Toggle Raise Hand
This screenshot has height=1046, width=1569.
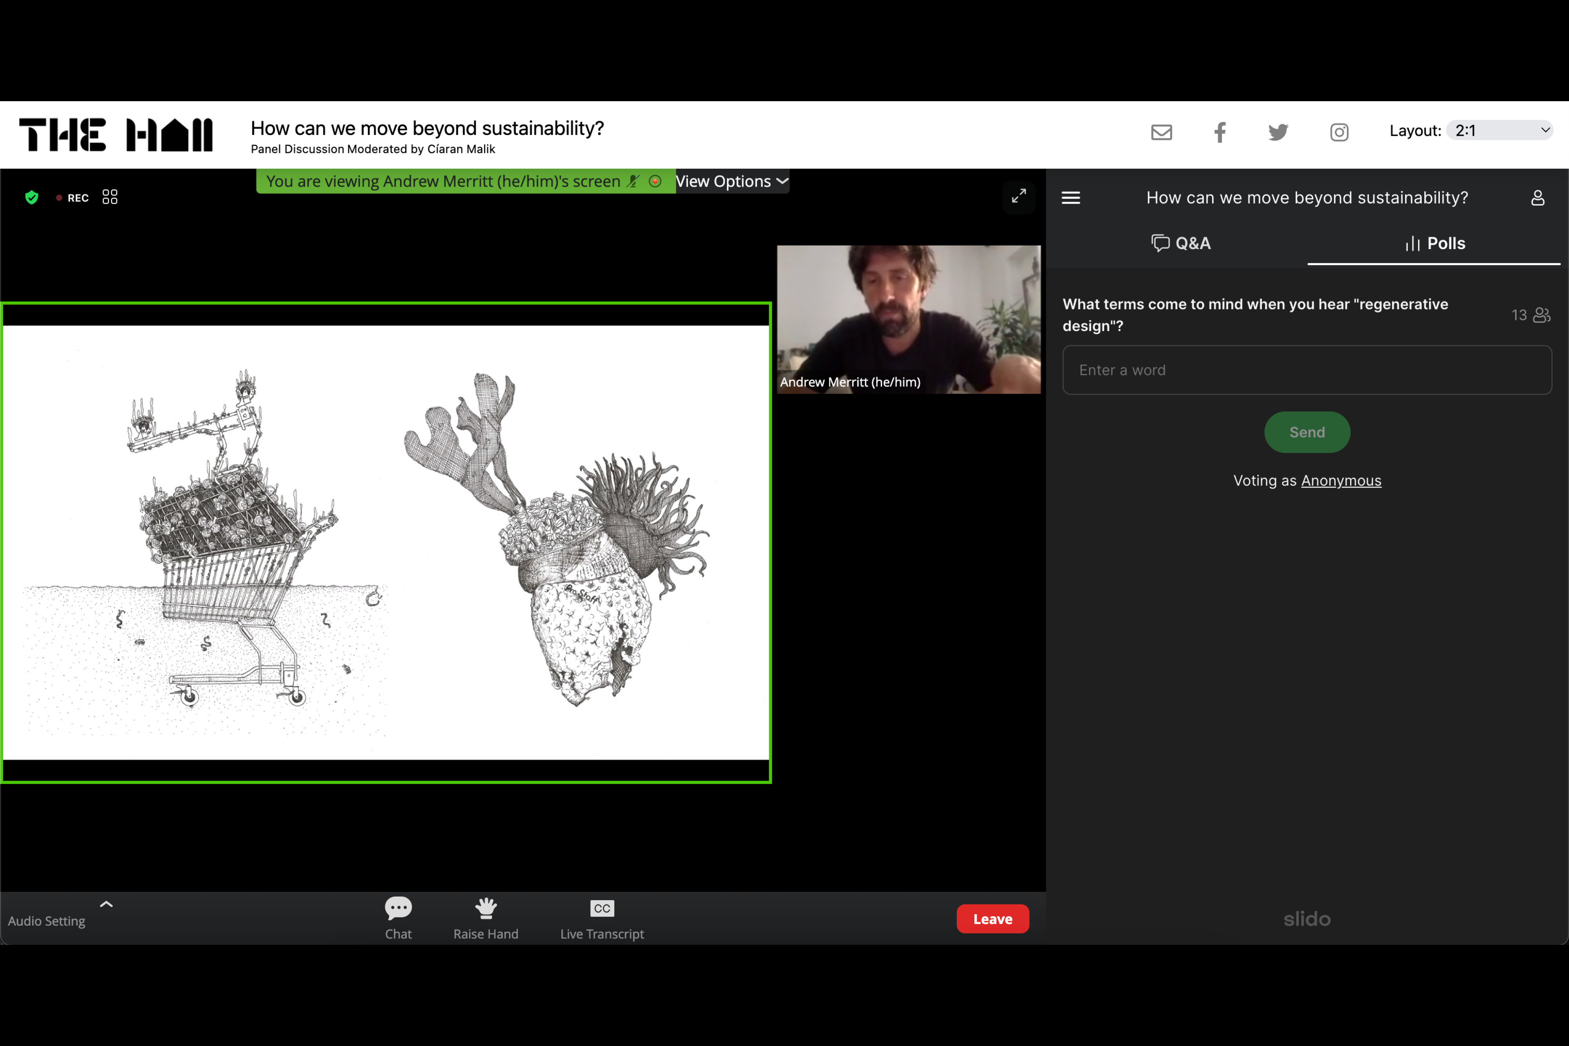point(486,918)
